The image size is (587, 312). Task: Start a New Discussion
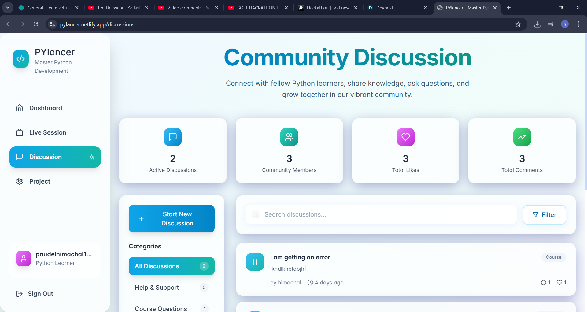(172, 219)
